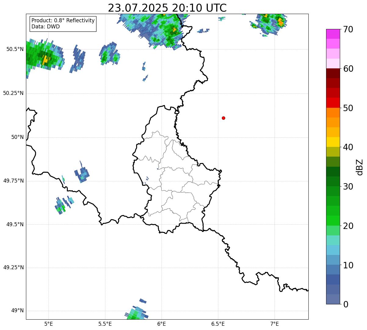367x330 pixels.
Task: Click the 6°E longitude label
Action: tap(162, 324)
